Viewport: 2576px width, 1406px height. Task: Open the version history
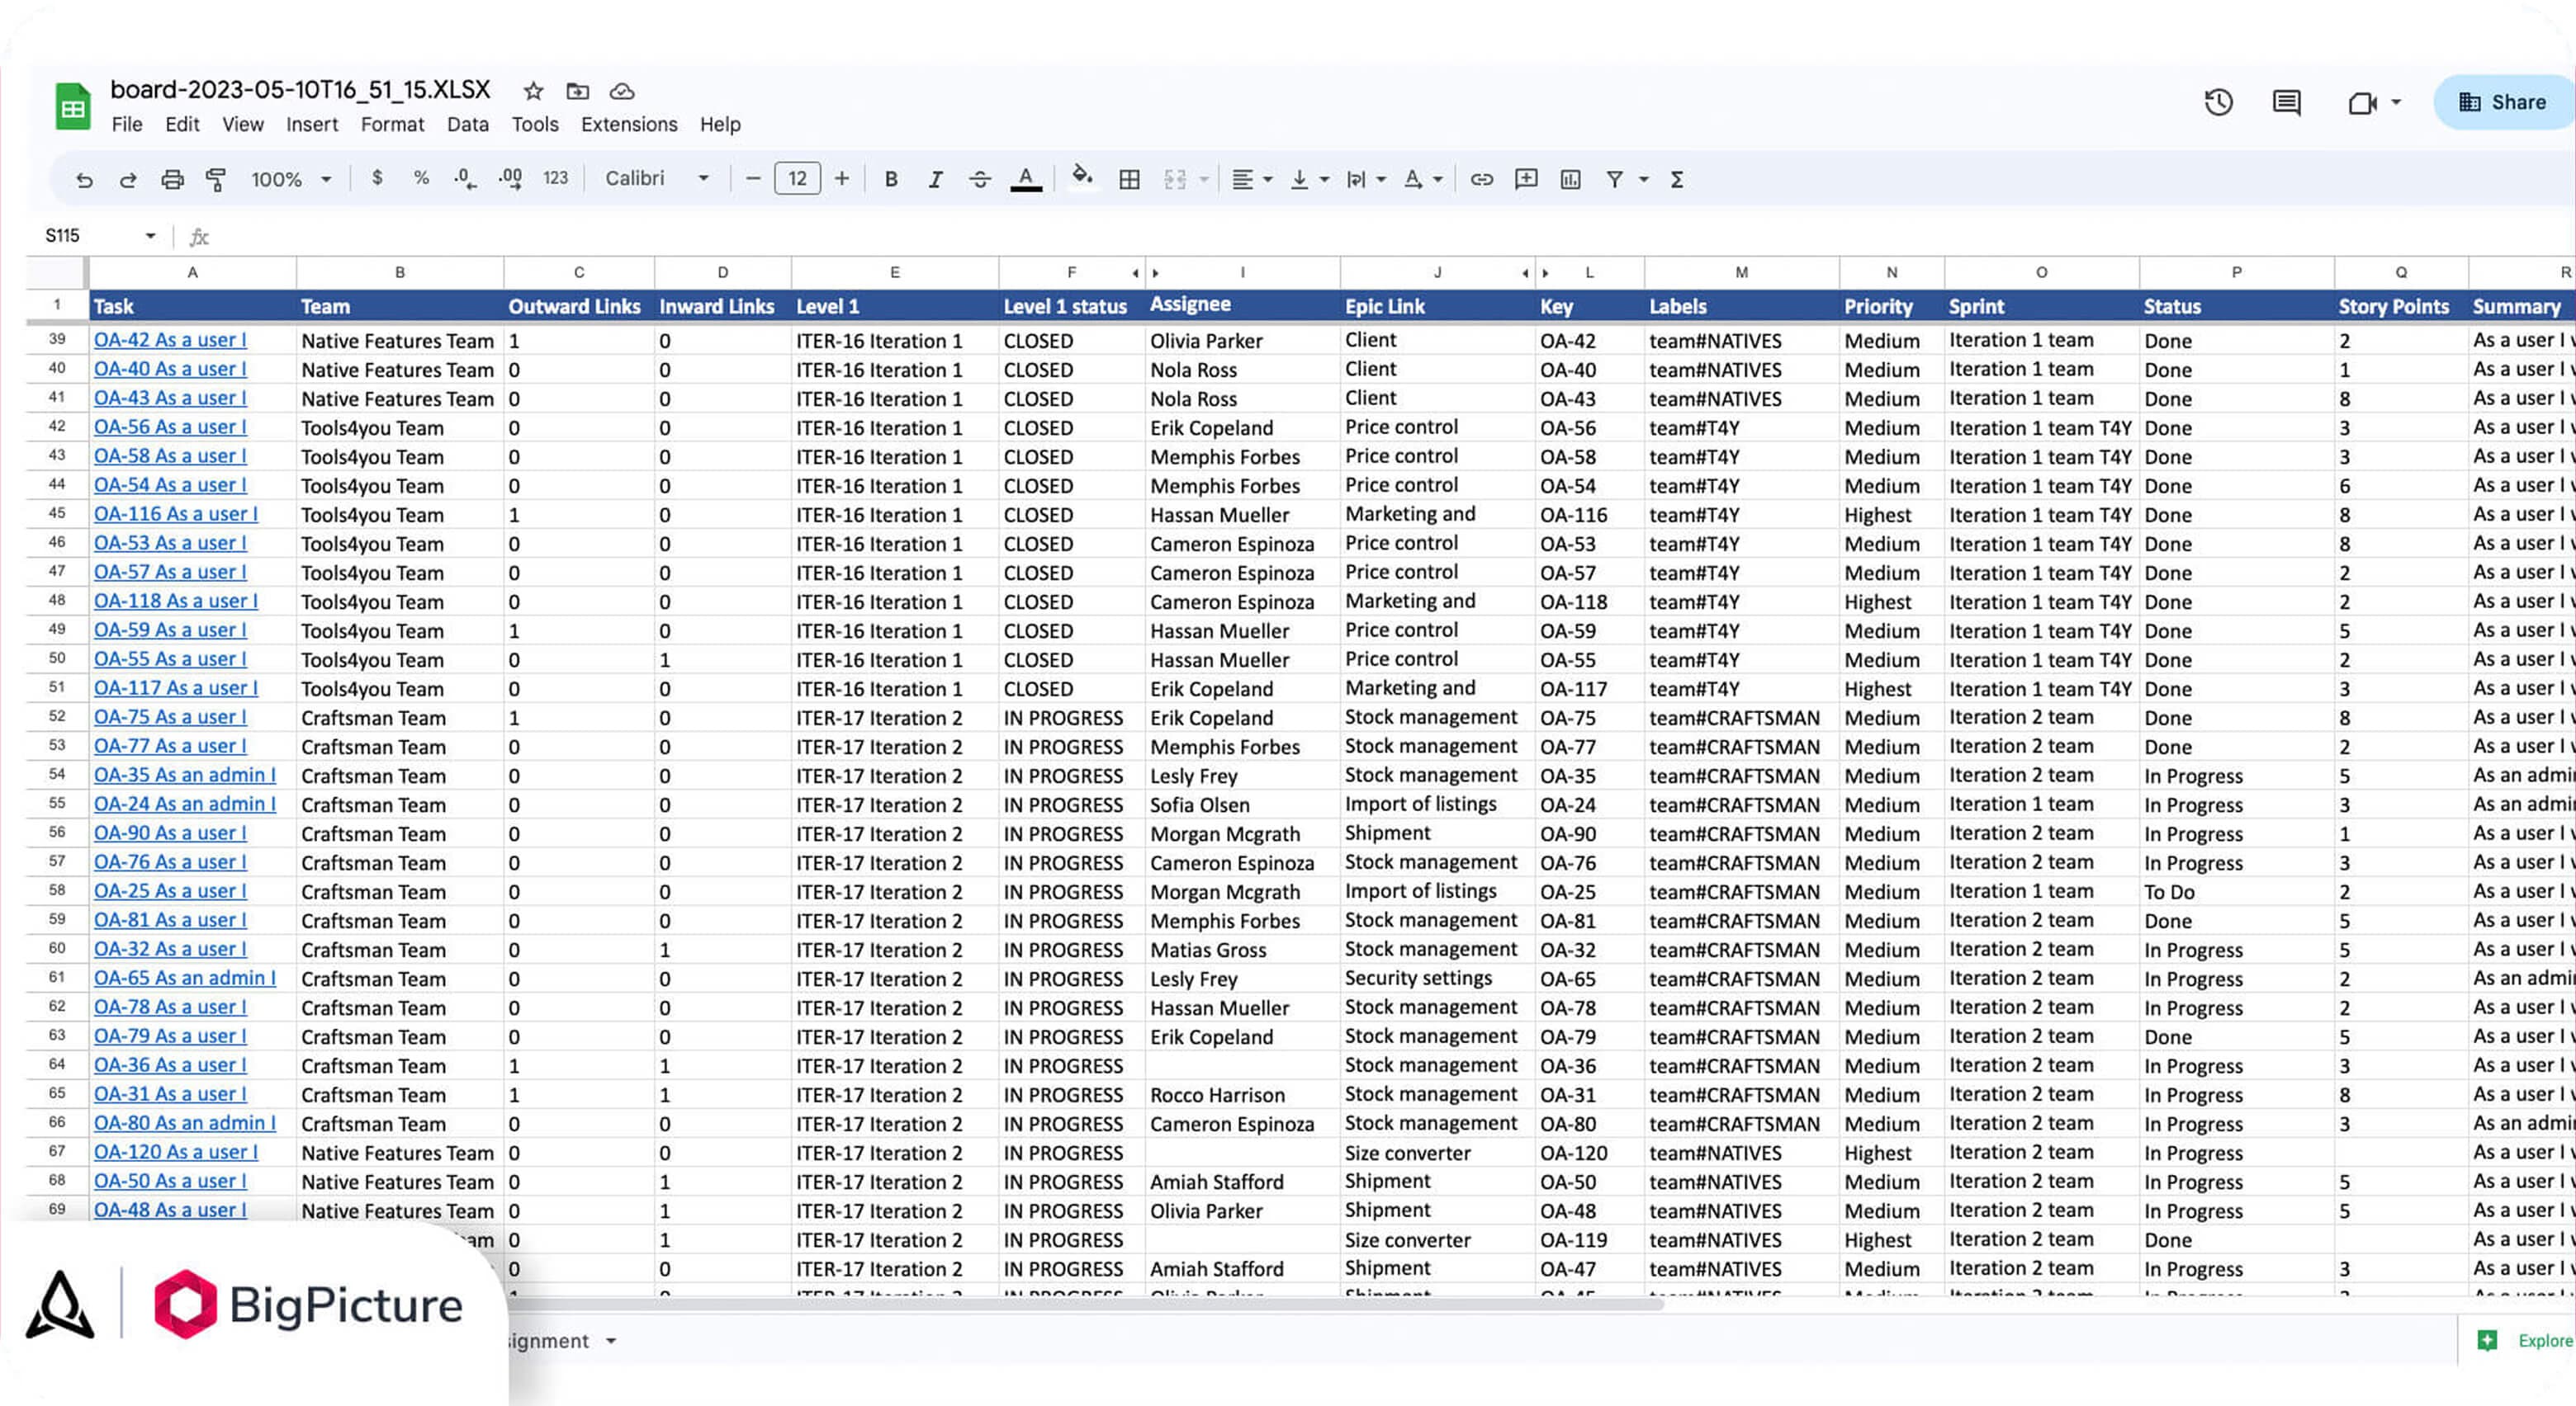2218,102
